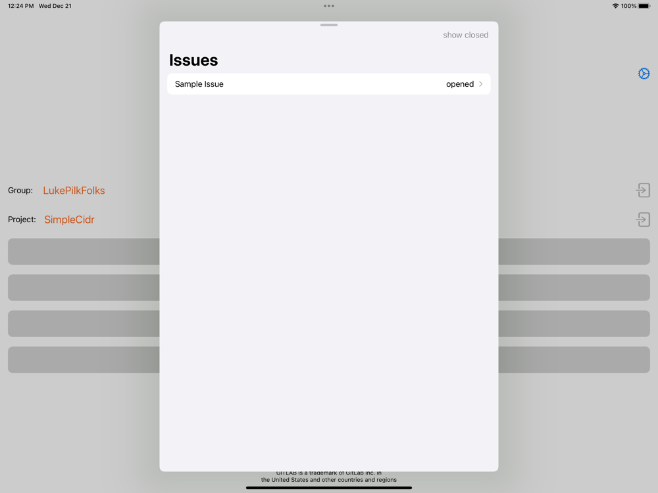Select the SimpleCidr project link
This screenshot has width=658, height=493.
coord(69,220)
